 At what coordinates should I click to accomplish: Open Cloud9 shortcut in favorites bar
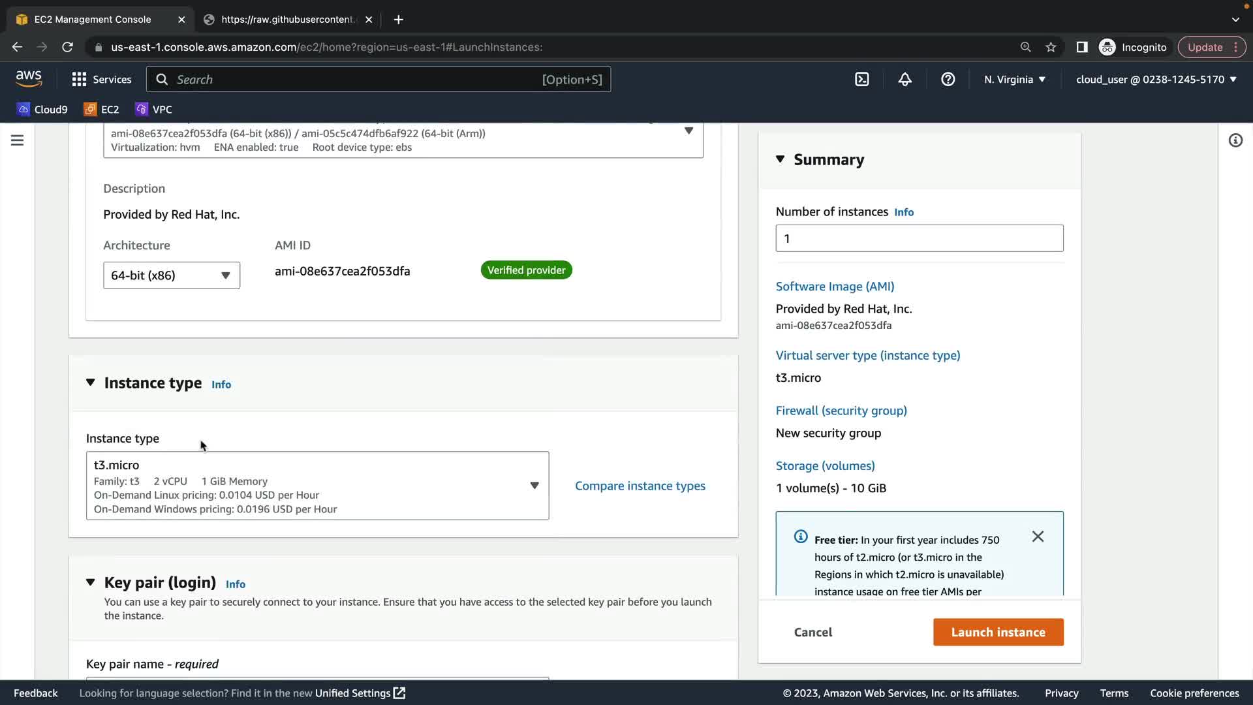tap(42, 110)
